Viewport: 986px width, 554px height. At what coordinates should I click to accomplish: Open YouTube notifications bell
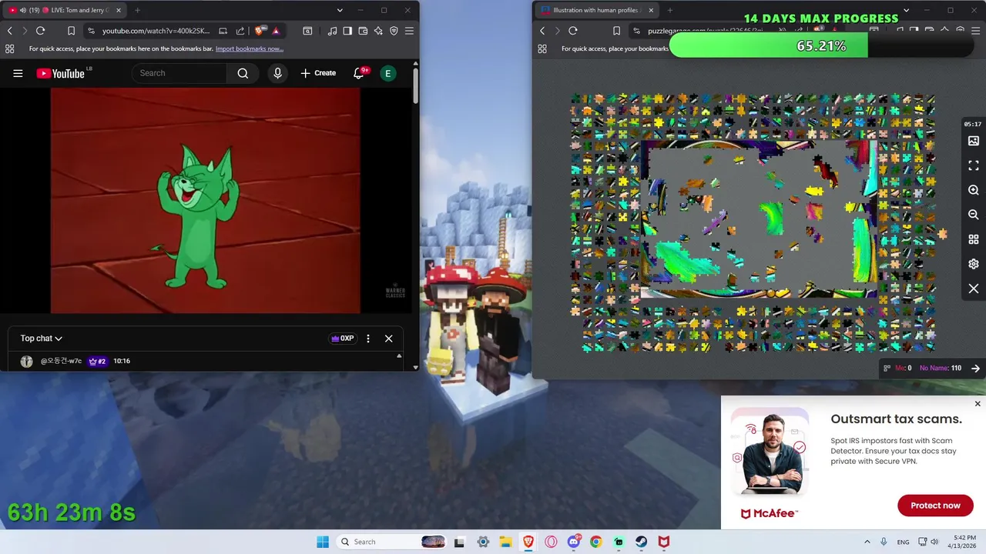pos(359,73)
